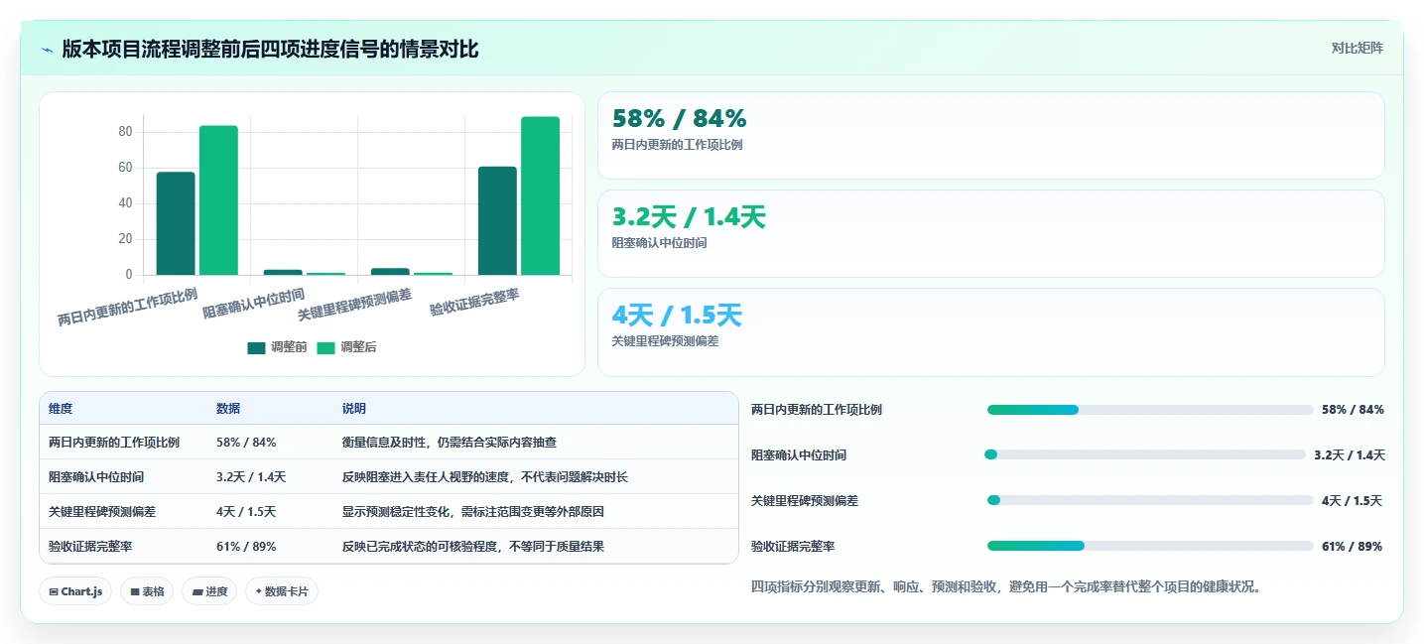Viewport: 1424px width, 644px height.
Task: Select table row 两日内更新的工作项比例
Action: tap(389, 443)
